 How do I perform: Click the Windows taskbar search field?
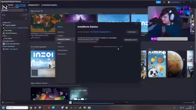17,108
